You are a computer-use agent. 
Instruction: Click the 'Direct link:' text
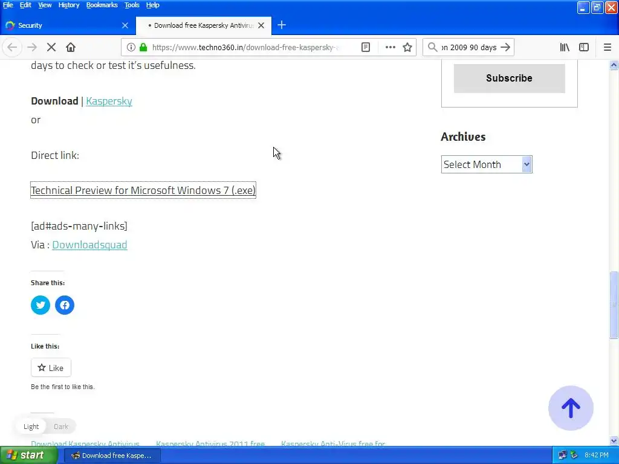click(55, 155)
